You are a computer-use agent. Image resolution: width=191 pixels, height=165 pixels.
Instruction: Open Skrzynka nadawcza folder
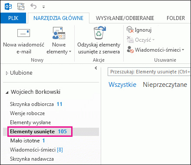tap(32, 159)
